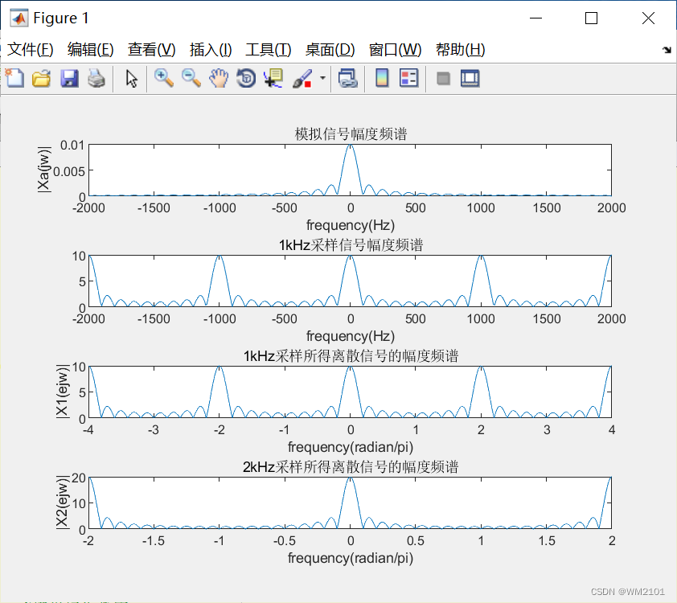
Task: Activate the Pan tool
Action: tap(218, 78)
